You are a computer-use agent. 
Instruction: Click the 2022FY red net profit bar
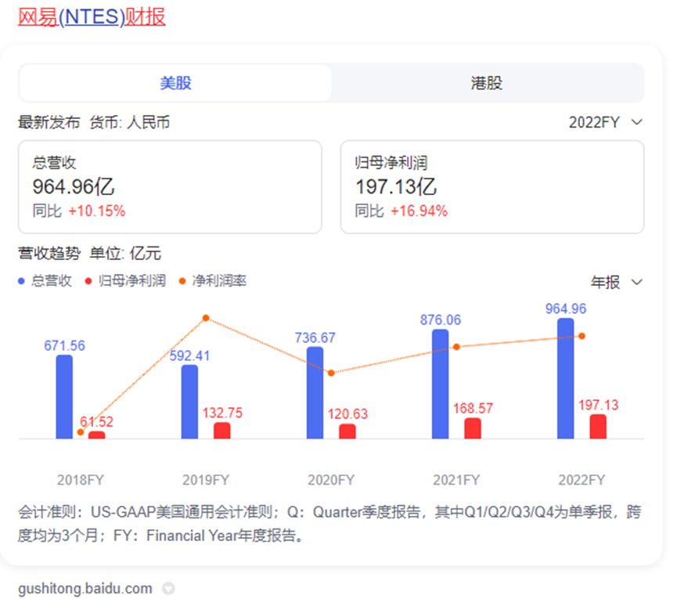(598, 427)
